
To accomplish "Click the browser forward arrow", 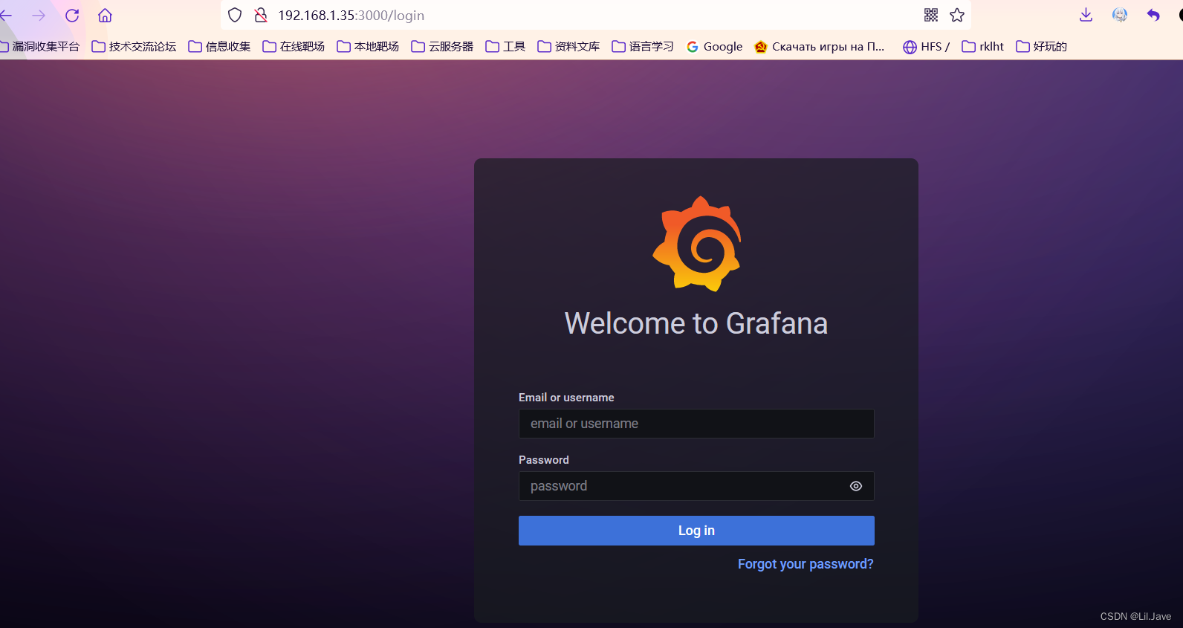I will click(39, 16).
